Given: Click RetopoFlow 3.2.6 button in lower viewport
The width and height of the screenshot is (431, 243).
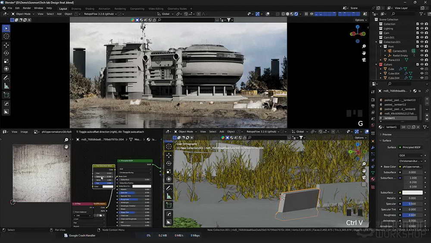Looking at the screenshot, I should click(x=262, y=132).
